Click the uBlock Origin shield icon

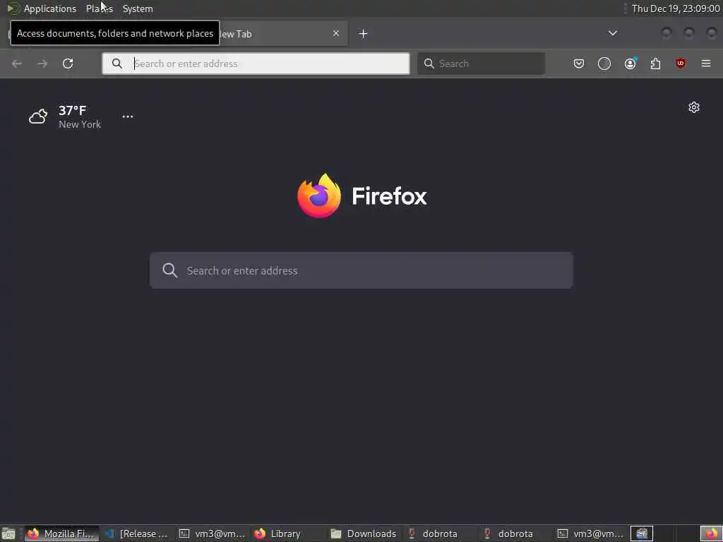pos(681,63)
